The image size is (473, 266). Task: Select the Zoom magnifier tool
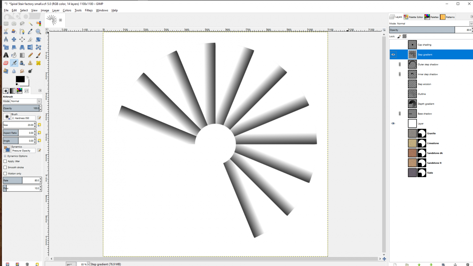point(38,32)
